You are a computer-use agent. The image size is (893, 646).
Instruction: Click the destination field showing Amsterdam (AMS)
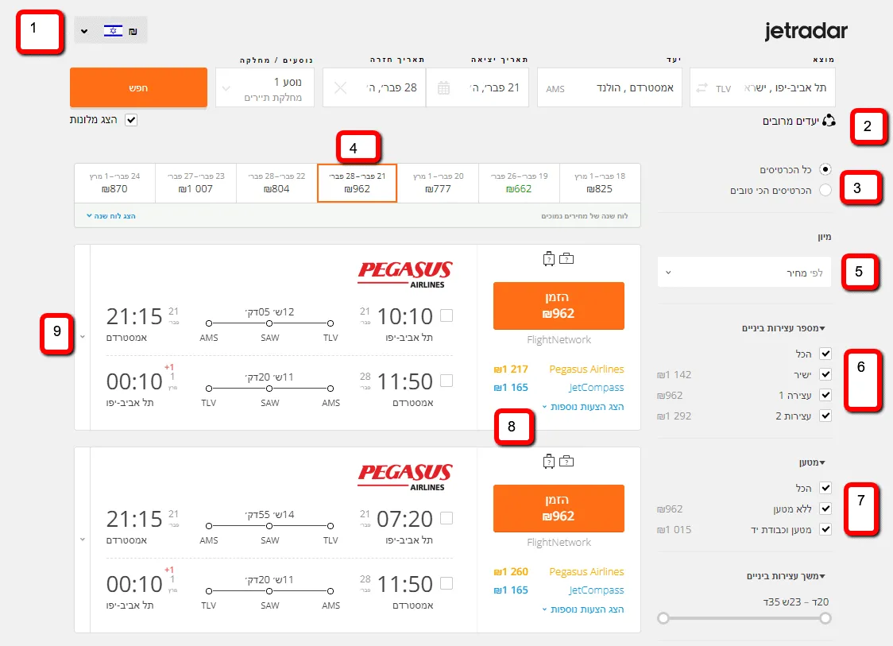[x=610, y=88]
